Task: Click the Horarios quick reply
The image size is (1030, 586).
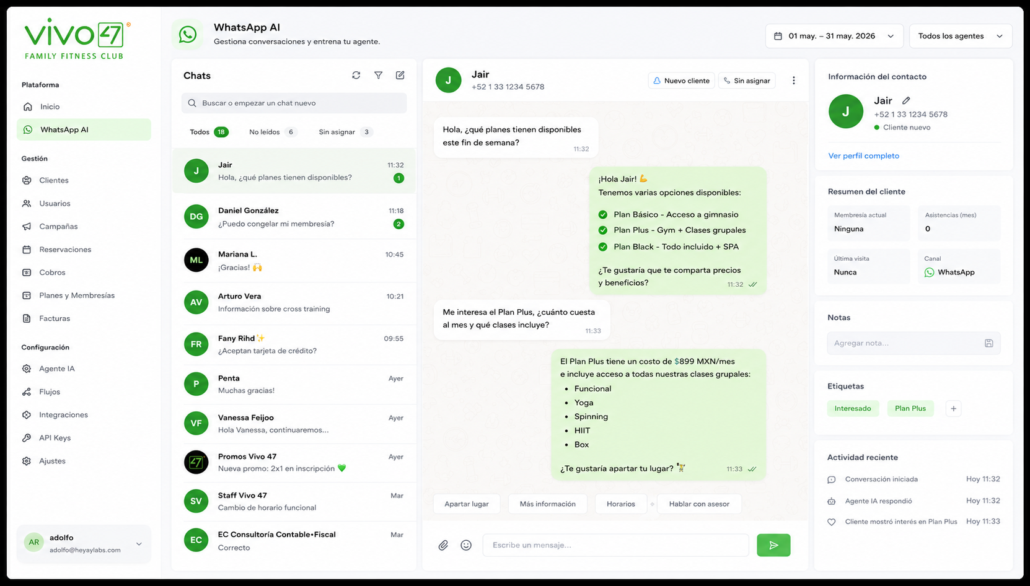Action: pos(620,504)
